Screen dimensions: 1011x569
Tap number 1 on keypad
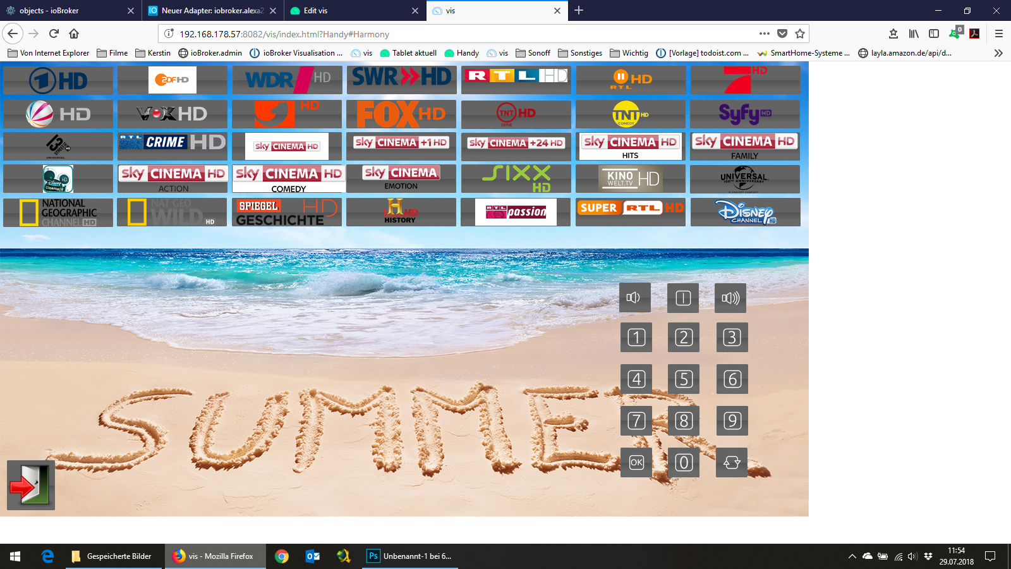coord(636,338)
